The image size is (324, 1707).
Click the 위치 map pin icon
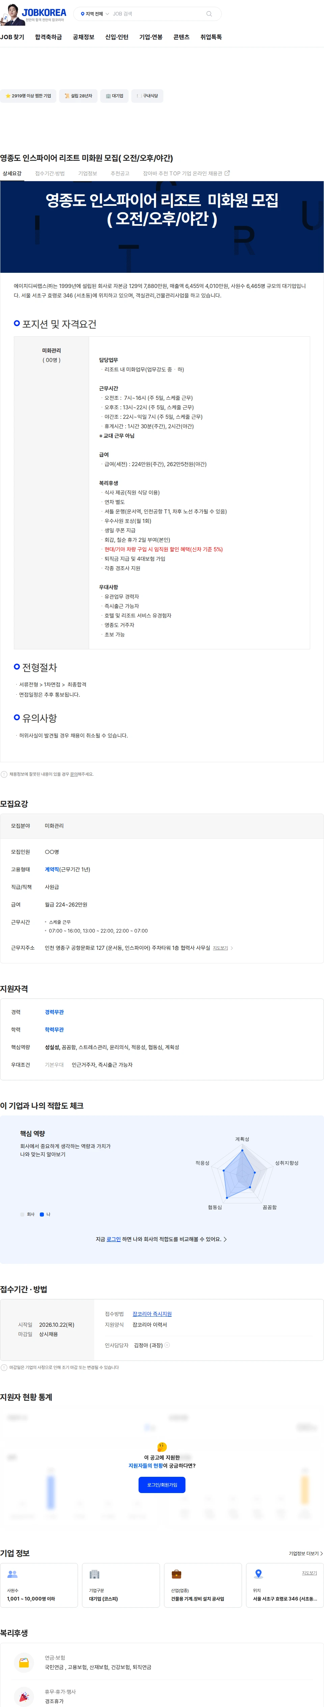[259, 1574]
